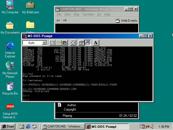Screen dimensions: 173x130
Task: Open File menu in Windows Media Player
Action: coord(59,14)
